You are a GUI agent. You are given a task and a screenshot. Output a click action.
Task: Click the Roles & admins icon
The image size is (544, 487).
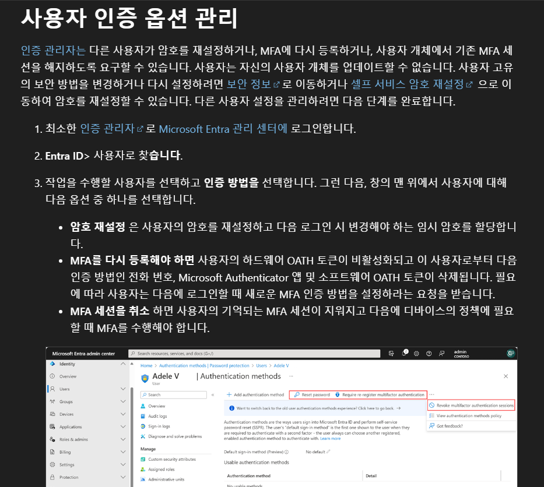pyautogui.click(x=52, y=439)
